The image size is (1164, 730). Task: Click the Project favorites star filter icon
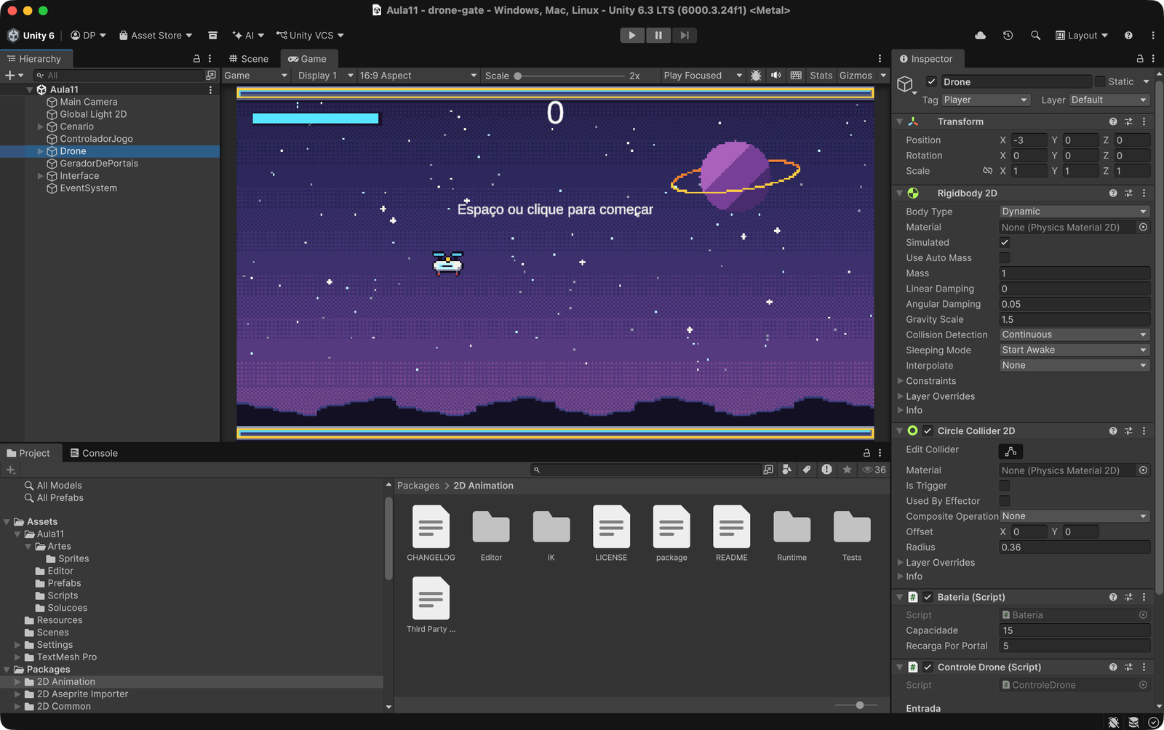click(847, 470)
